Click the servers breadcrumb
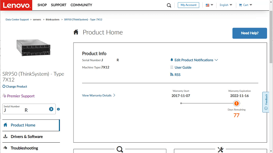The height and width of the screenshot is (153, 273). tap(37, 19)
